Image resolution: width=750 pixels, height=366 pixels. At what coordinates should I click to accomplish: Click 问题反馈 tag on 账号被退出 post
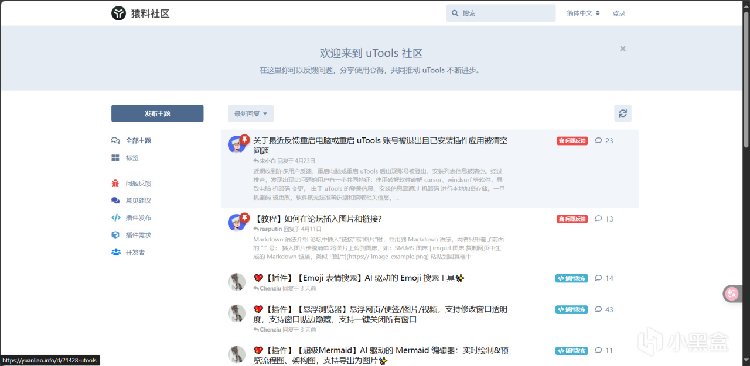click(x=572, y=140)
